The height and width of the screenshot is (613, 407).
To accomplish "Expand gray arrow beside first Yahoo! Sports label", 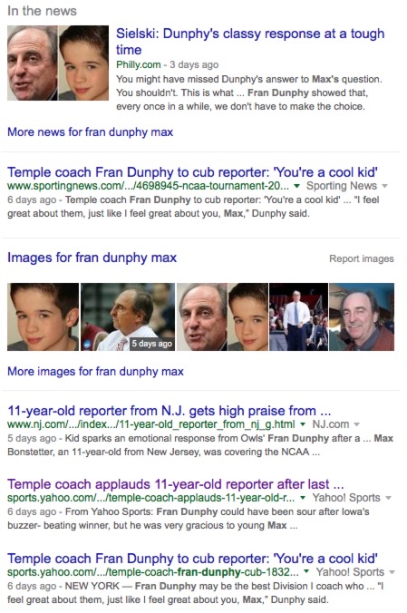I will click(x=388, y=498).
